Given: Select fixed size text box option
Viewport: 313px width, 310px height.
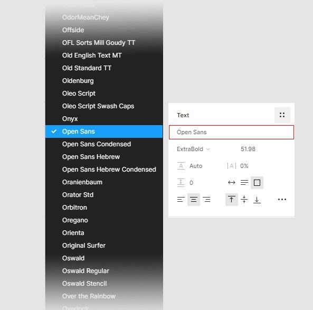Looking at the screenshot, I should [257, 183].
